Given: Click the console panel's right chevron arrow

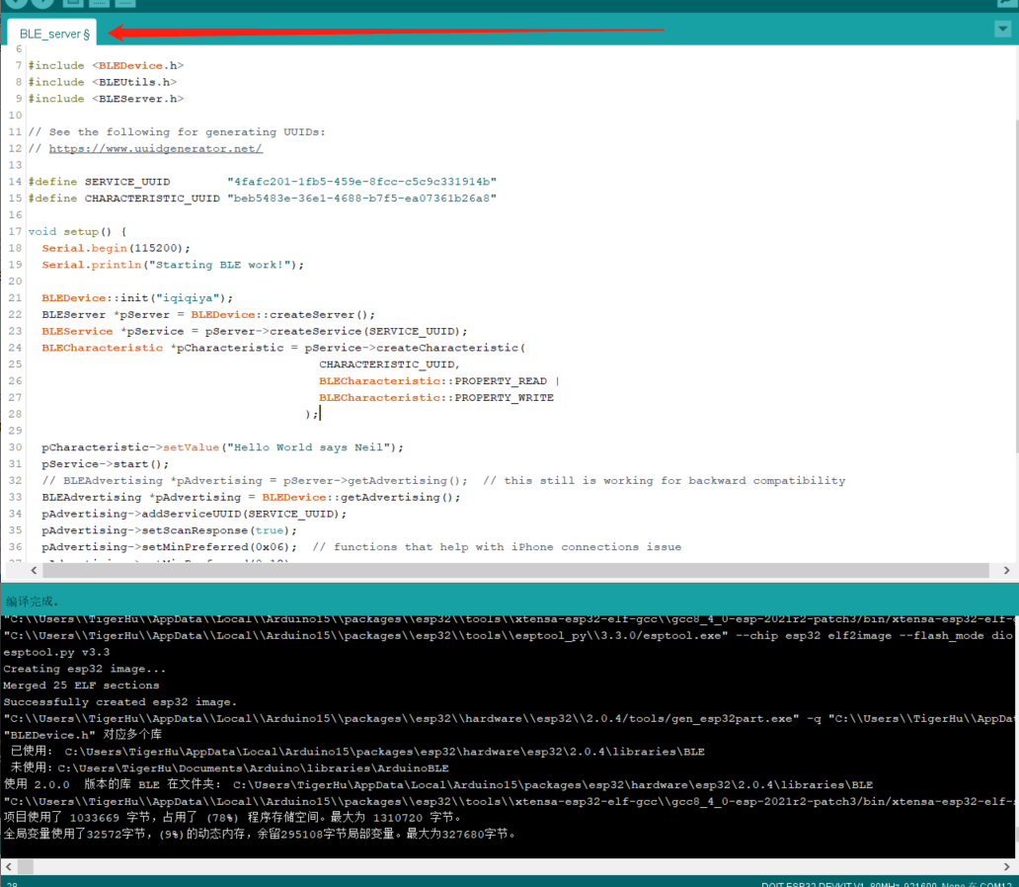Looking at the screenshot, I should (x=1006, y=866).
